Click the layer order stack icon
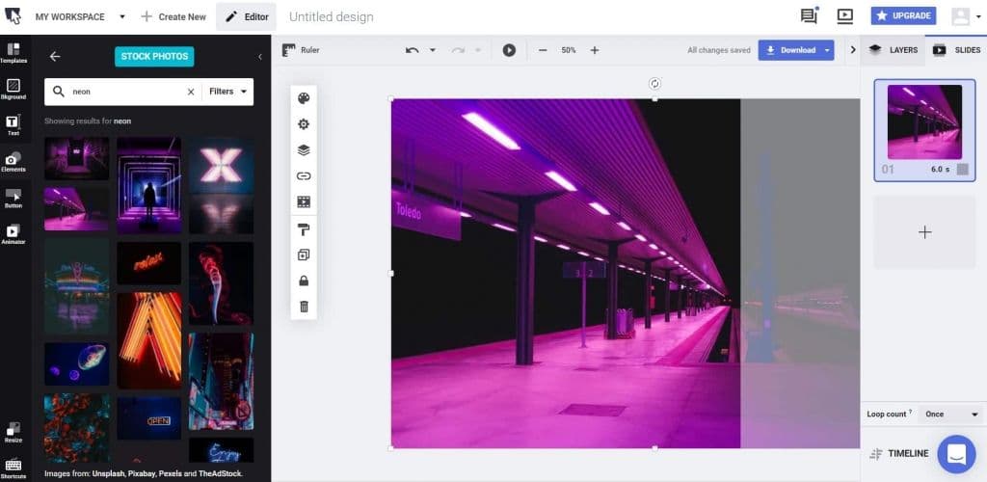987x482 pixels. (304, 150)
